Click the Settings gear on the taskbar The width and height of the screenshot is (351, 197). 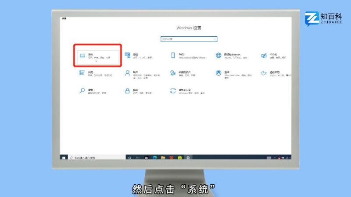click(x=188, y=158)
